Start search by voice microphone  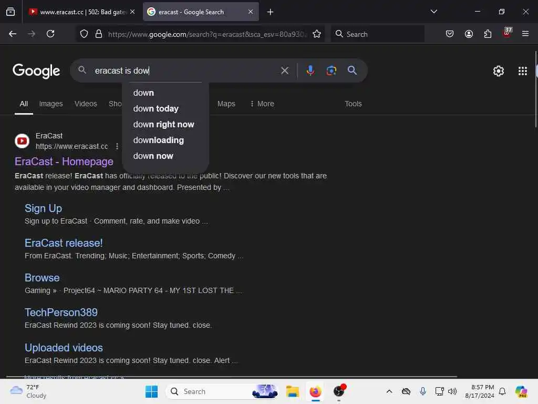(310, 70)
